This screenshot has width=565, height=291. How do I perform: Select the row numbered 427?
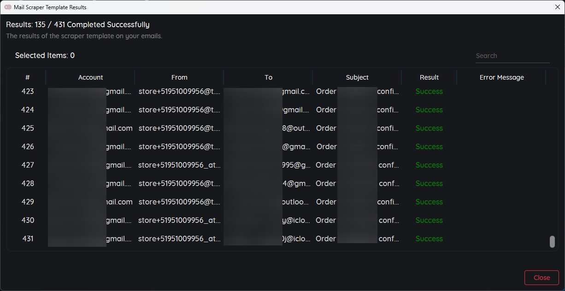28,165
